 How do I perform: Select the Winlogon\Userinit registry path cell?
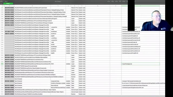[x=32, y=21]
